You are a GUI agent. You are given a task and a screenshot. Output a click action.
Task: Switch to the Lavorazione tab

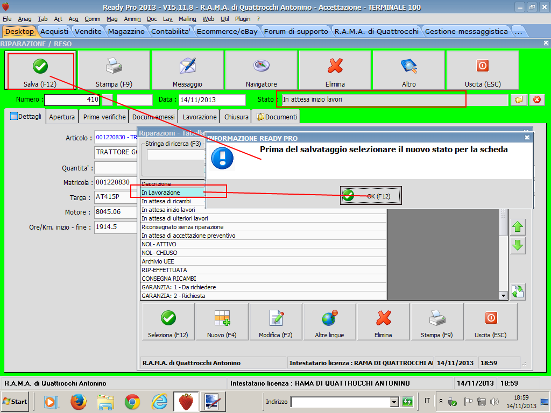click(x=200, y=117)
